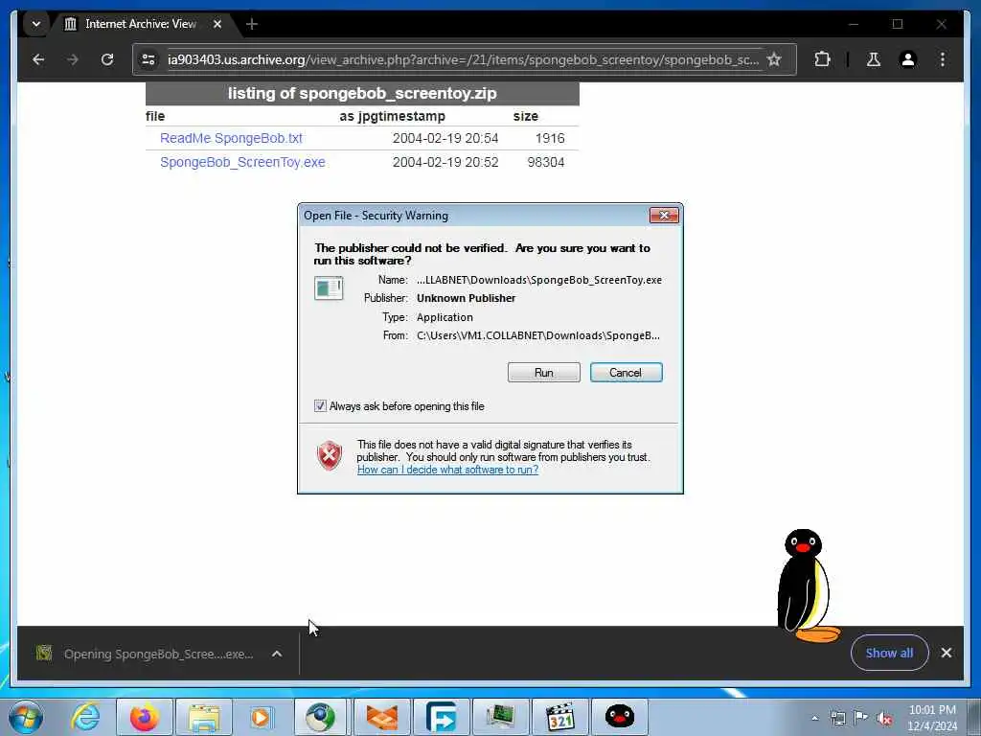
Task: Click Run in the Security Warning dialog
Action: click(x=544, y=373)
